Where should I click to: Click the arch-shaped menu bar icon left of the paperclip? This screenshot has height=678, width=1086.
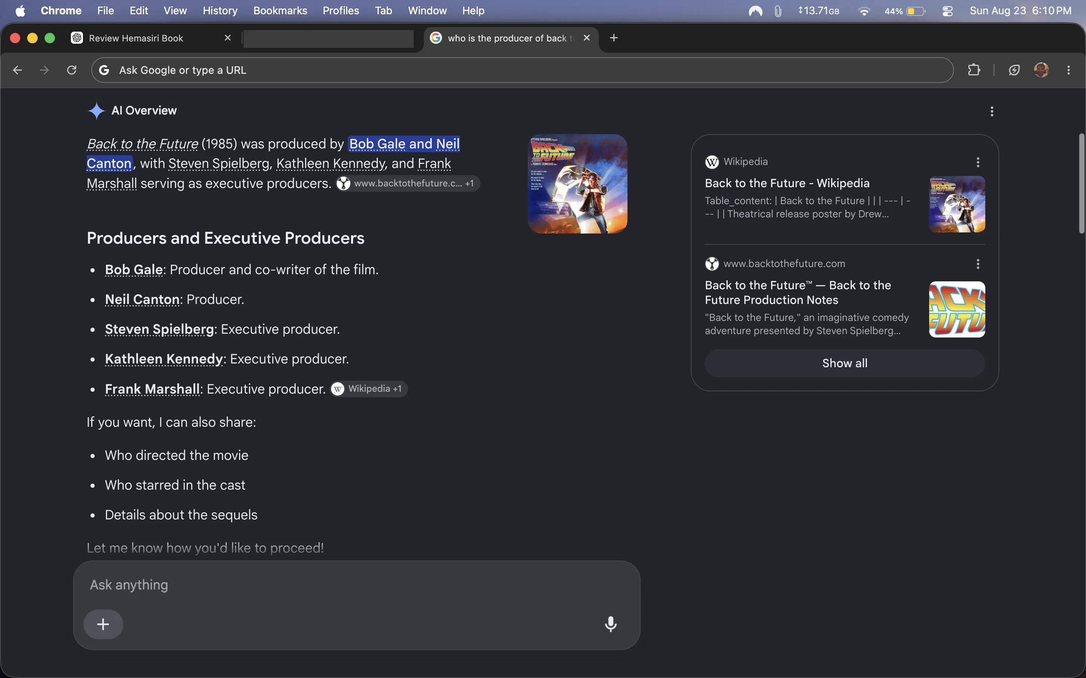pos(756,11)
